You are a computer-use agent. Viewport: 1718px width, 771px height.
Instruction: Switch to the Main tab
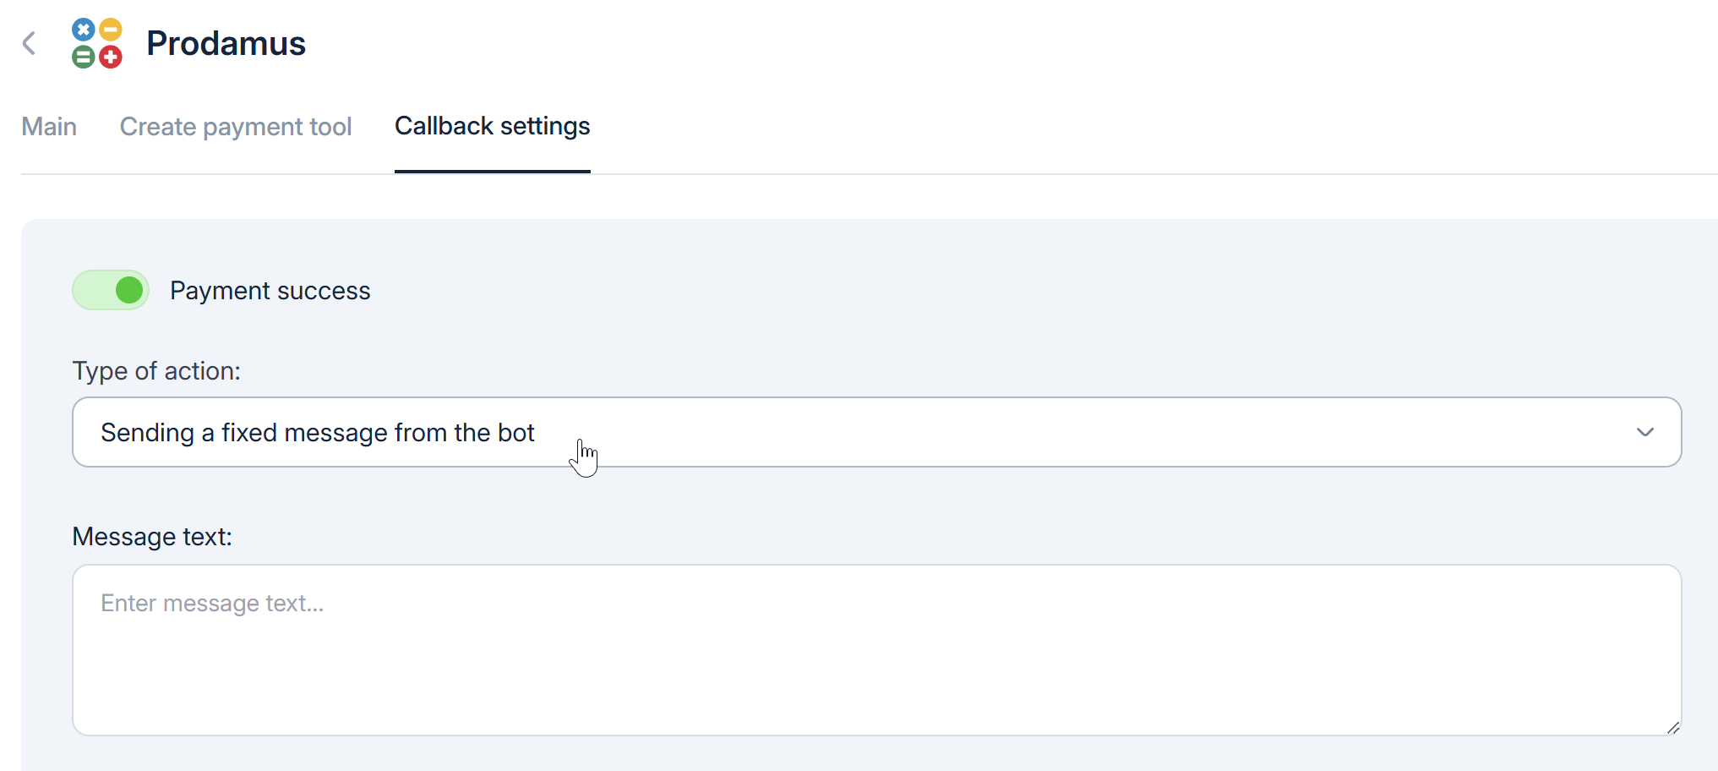(49, 127)
